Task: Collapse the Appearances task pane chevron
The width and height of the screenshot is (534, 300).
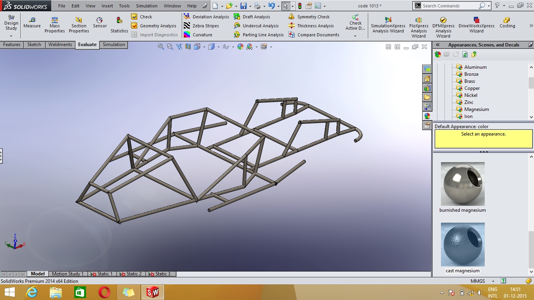Action: click(438, 45)
